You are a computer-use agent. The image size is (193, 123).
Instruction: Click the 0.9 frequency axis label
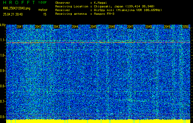coord(2,71)
